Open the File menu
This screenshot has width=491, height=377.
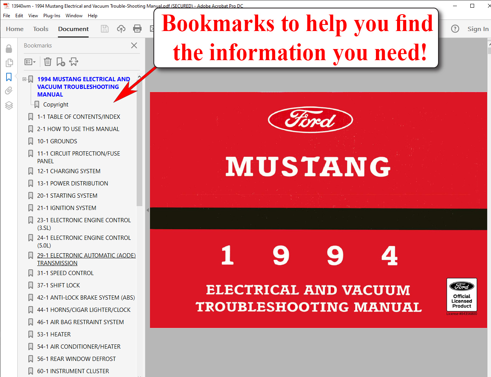coord(7,16)
